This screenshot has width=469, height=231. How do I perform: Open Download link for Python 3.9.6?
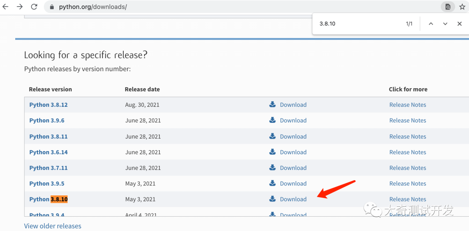293,121
